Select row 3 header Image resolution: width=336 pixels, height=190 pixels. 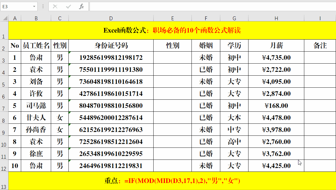pyautogui.click(x=4, y=57)
